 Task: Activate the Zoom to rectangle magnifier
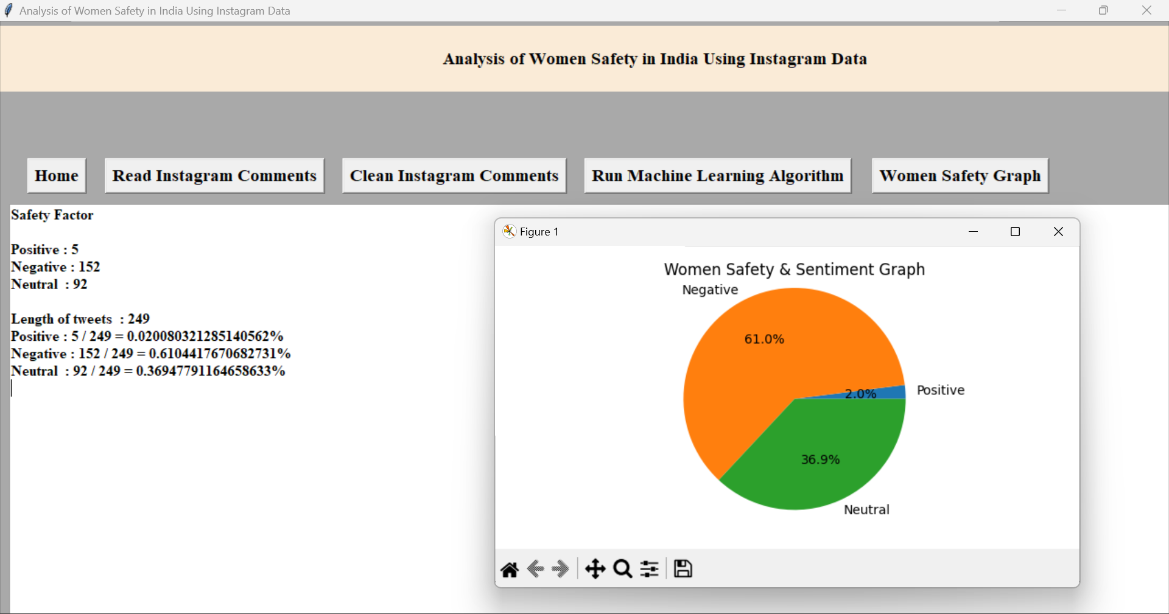[x=622, y=569]
